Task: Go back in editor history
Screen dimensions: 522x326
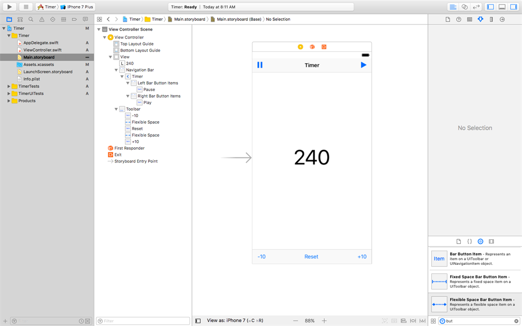Action: (x=108, y=19)
